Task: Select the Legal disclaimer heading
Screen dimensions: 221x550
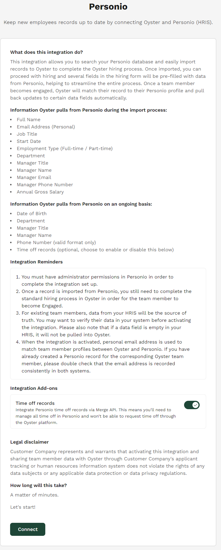Action: [29, 442]
